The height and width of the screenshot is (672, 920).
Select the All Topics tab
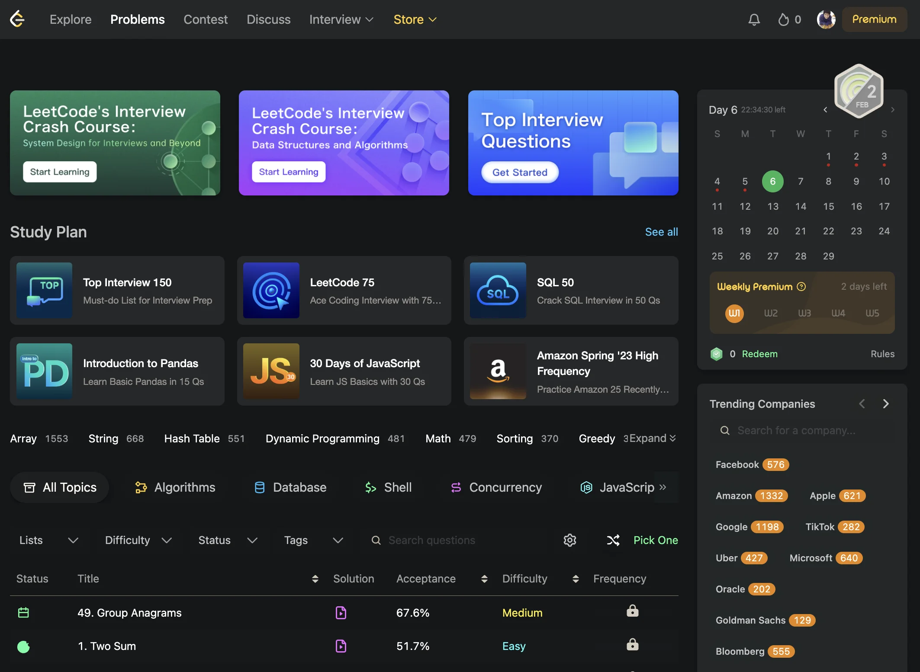point(60,487)
